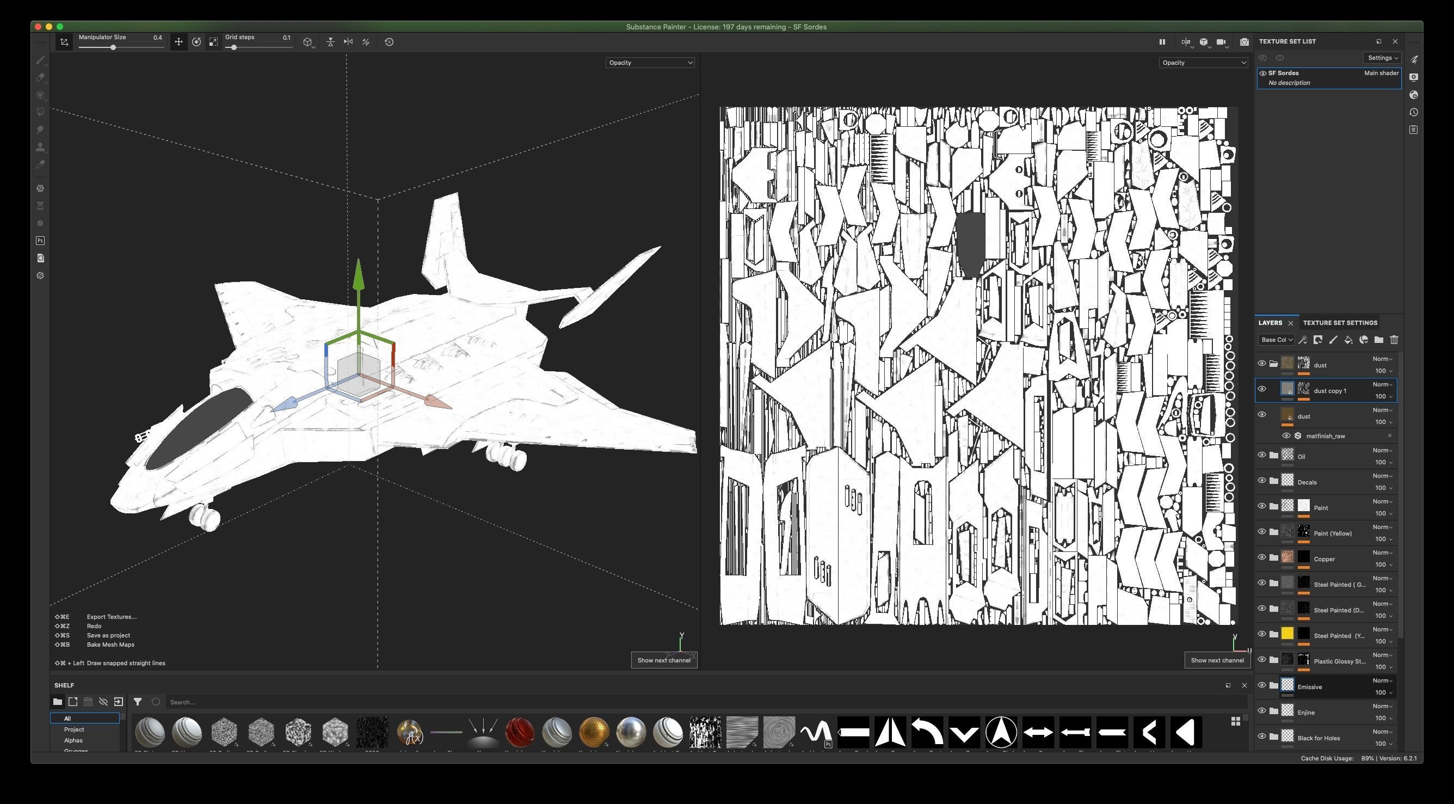Select the Paint brush tool in sidebar
Image resolution: width=1454 pixels, height=804 pixels.
click(40, 60)
